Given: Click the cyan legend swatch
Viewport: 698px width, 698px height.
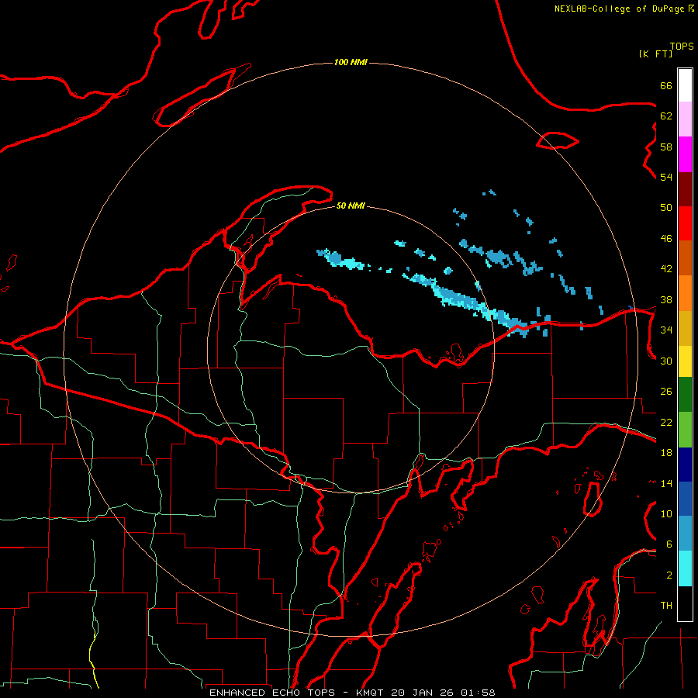Looking at the screenshot, I should (x=685, y=568).
